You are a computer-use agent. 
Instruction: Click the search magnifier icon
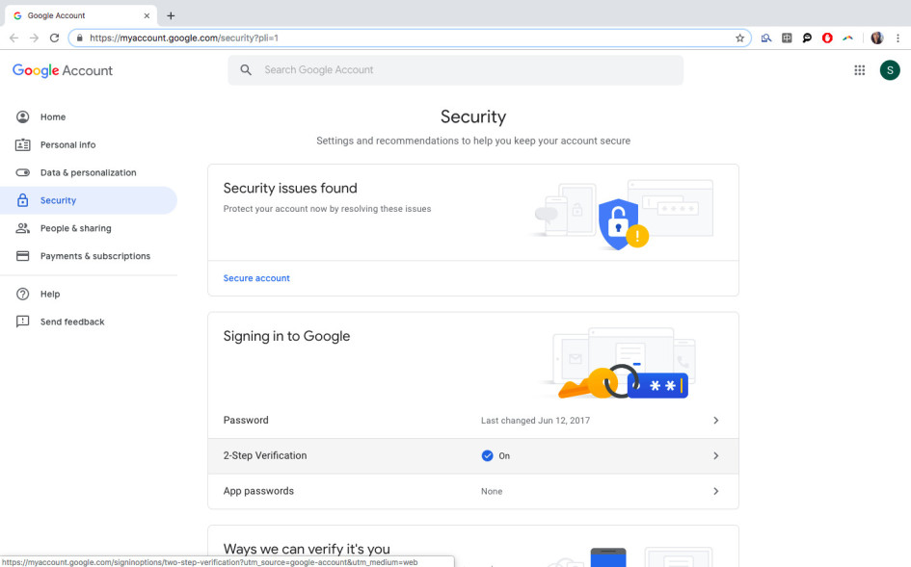click(x=246, y=70)
